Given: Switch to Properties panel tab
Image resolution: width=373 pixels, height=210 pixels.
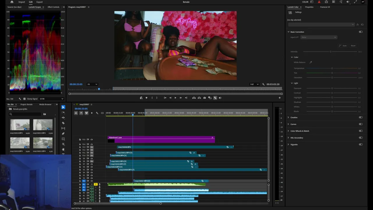Looking at the screenshot, I should tap(309, 7).
